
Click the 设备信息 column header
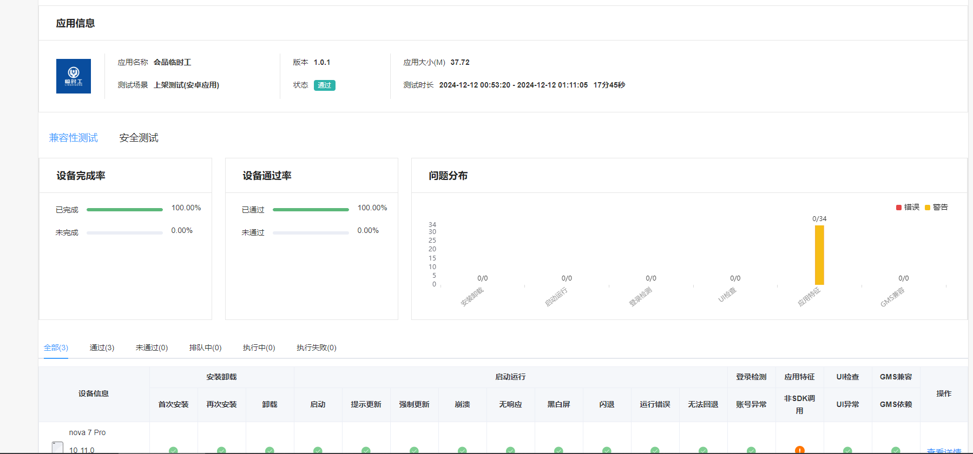click(94, 393)
